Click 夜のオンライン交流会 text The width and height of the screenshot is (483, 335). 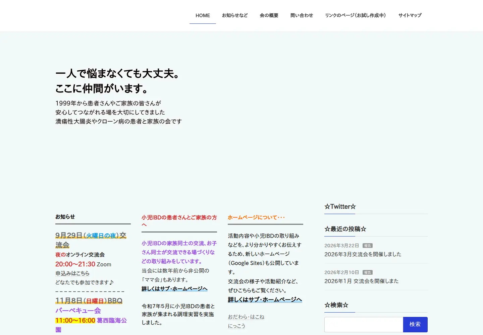80,255
